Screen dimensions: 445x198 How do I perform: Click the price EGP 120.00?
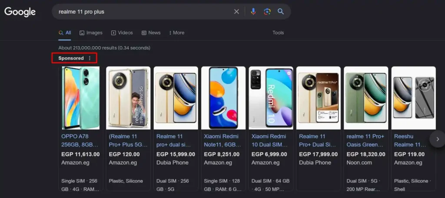[x=124, y=154]
